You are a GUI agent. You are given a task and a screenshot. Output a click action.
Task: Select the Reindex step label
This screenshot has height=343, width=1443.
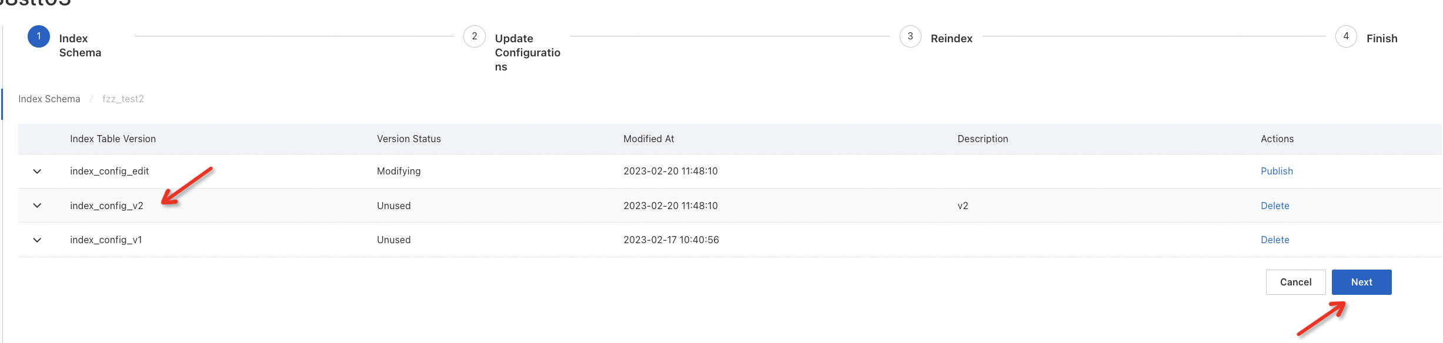click(x=951, y=38)
